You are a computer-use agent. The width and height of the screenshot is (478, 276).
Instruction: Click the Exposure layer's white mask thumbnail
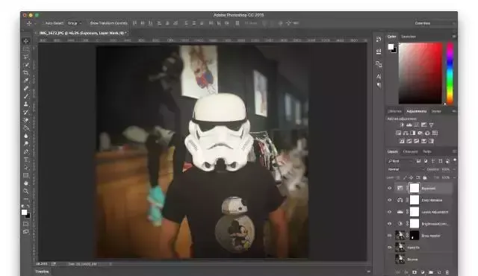tap(415, 188)
